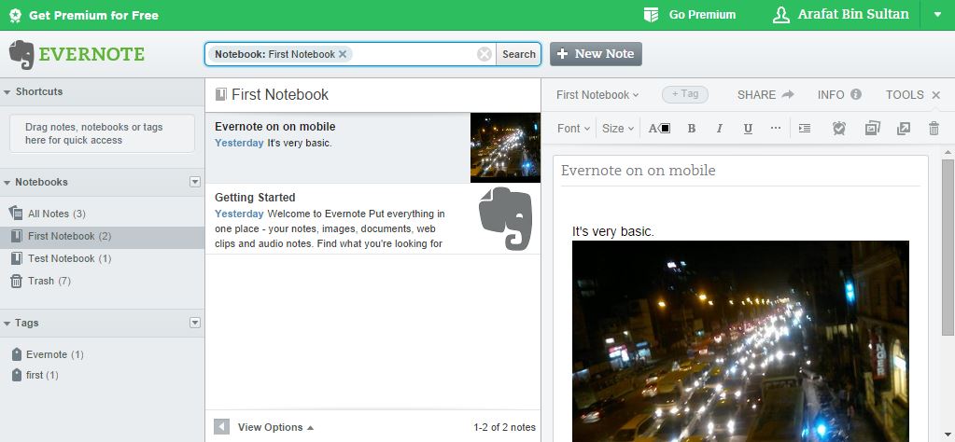Open note in new window icon
The width and height of the screenshot is (955, 442).
pyautogui.click(x=904, y=129)
